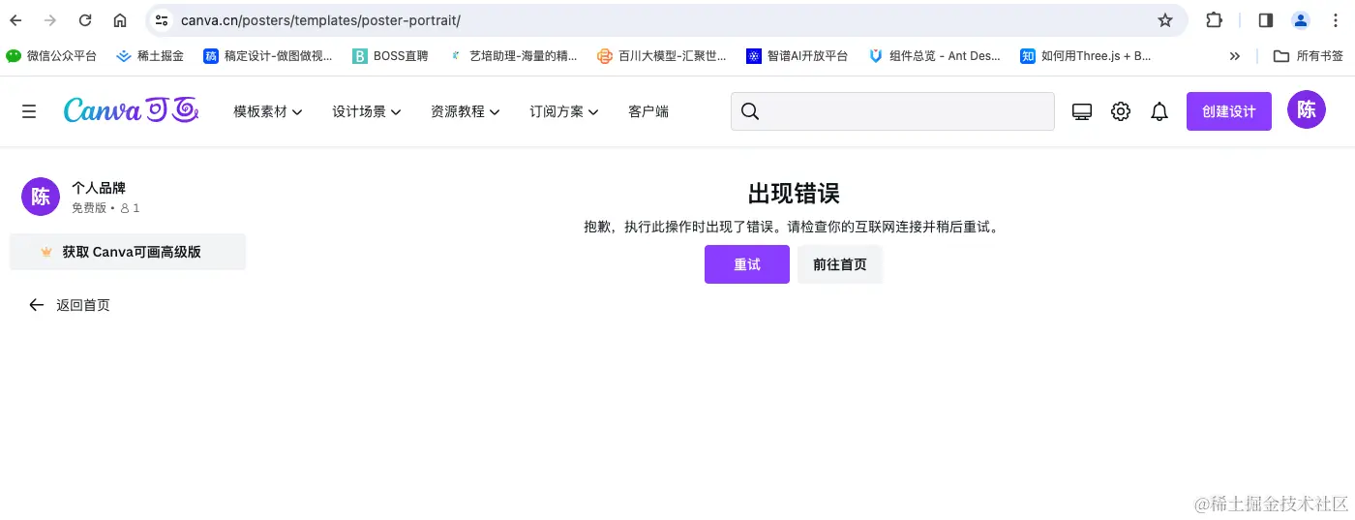Focus the Canva search input field
1355x520 pixels.
[x=892, y=111]
